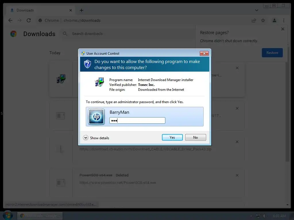Click No in User Account Control dialog
This screenshot has width=294, height=220.
coord(195,137)
